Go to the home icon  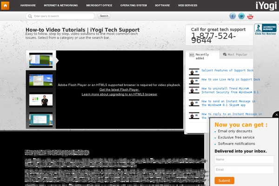tap(5, 6)
